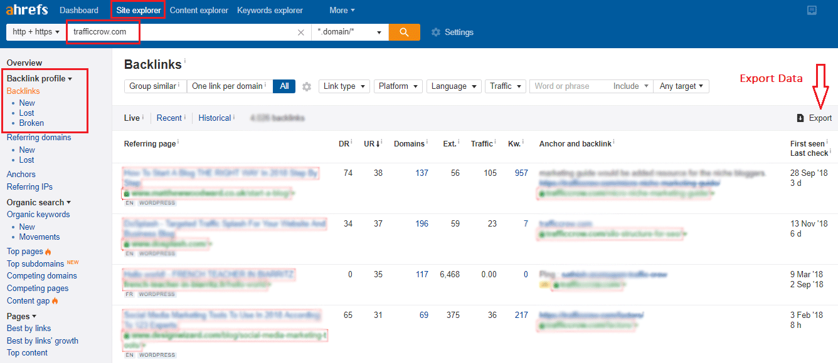Open Referring IPs in the sidebar
The image size is (838, 363).
(x=29, y=187)
